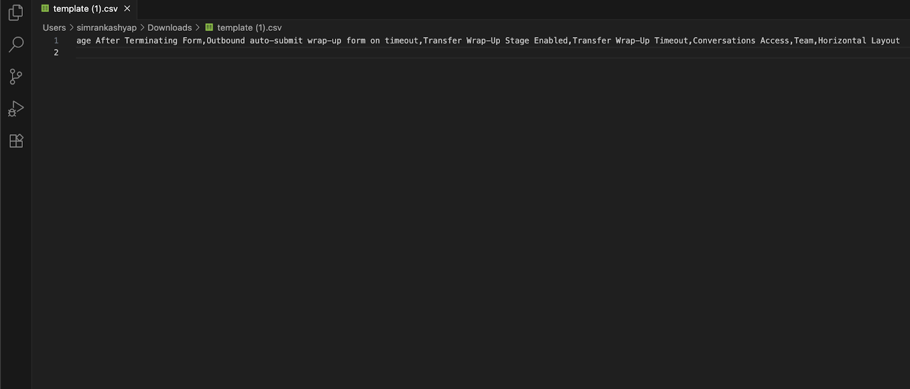The width and height of the screenshot is (910, 389).
Task: Expand the chevron after Users breadcrumb
Action: point(71,27)
